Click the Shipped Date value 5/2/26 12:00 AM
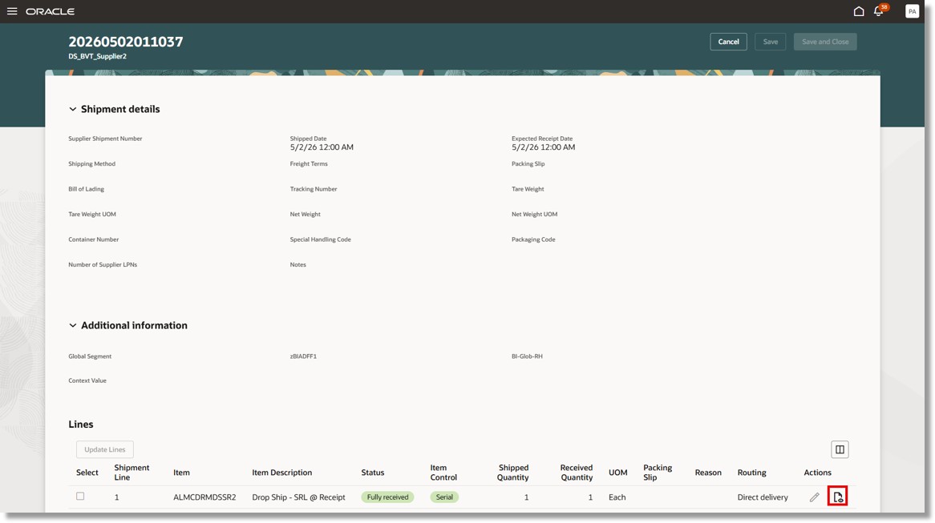Image resolution: width=935 pixels, height=523 pixels. tap(322, 147)
